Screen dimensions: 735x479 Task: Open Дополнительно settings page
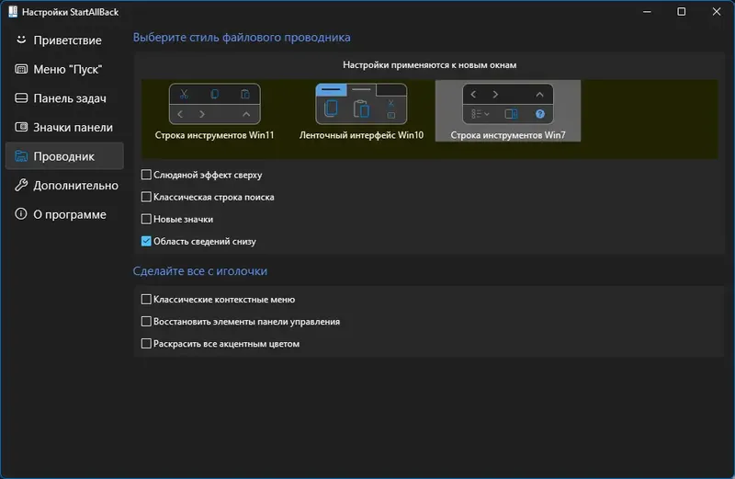(x=64, y=186)
